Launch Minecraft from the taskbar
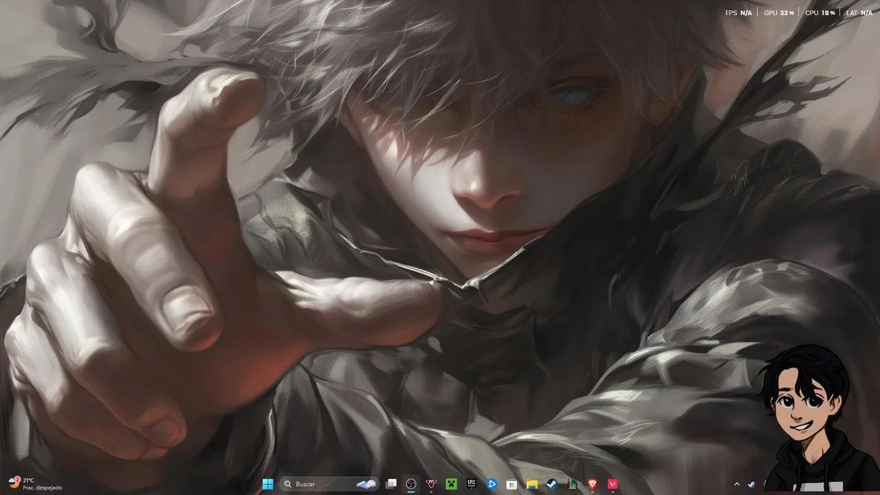 (452, 484)
